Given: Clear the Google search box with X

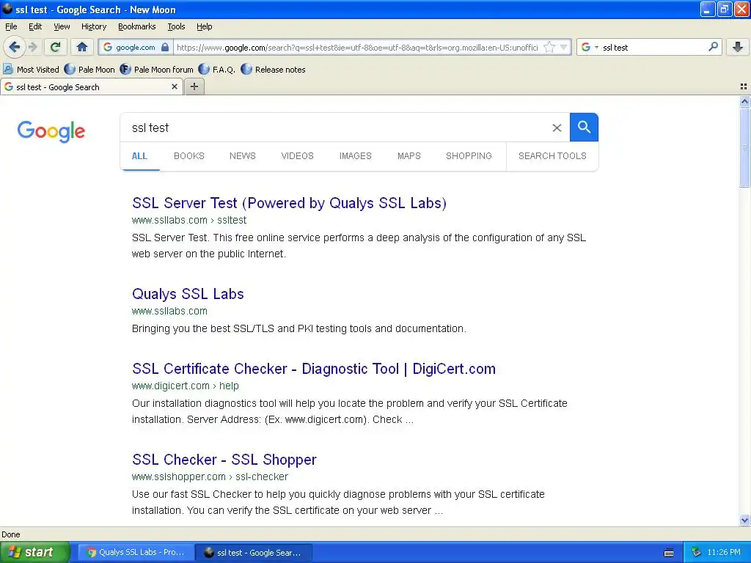Looking at the screenshot, I should [x=557, y=128].
